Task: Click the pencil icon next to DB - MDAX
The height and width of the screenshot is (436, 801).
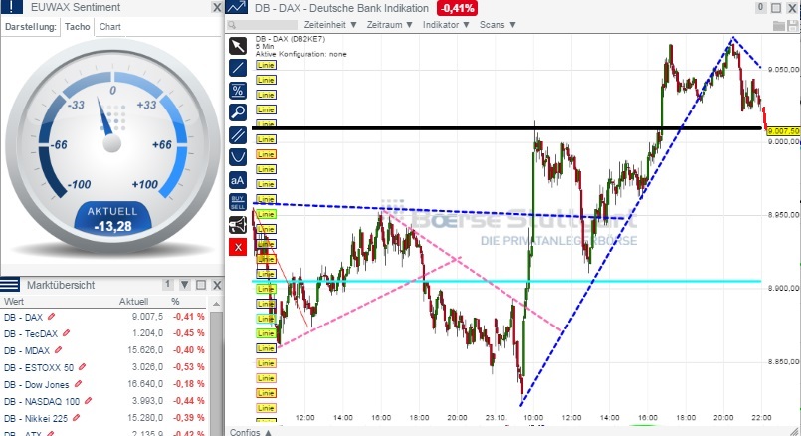Action: pos(58,350)
